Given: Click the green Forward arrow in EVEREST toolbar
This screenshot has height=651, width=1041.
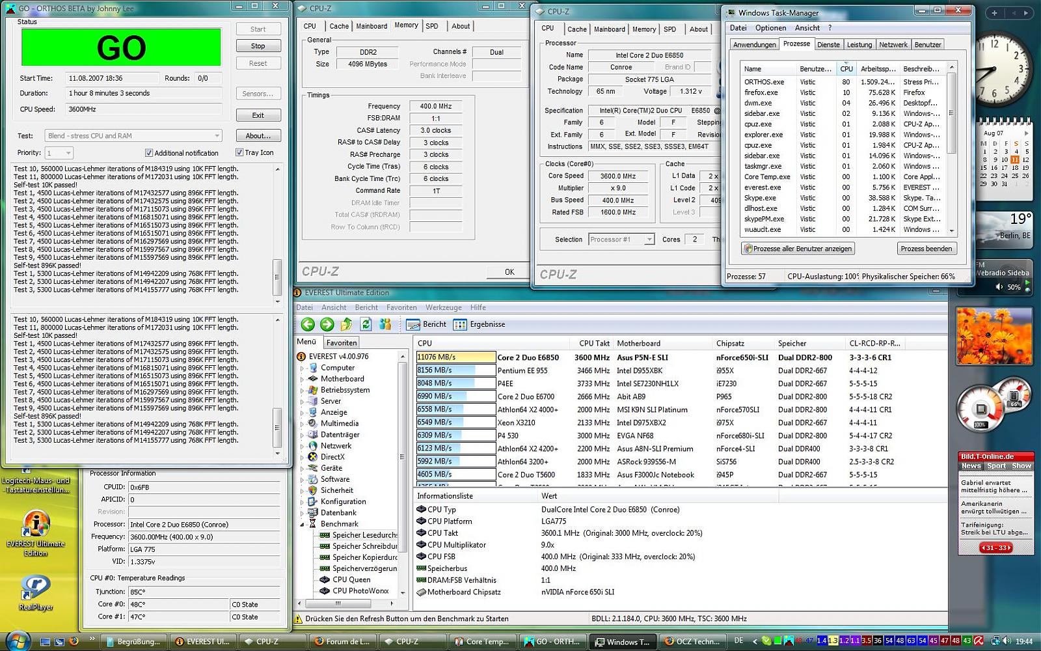Looking at the screenshot, I should point(327,324).
